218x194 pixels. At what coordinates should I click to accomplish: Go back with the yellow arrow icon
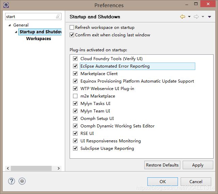(x=183, y=17)
